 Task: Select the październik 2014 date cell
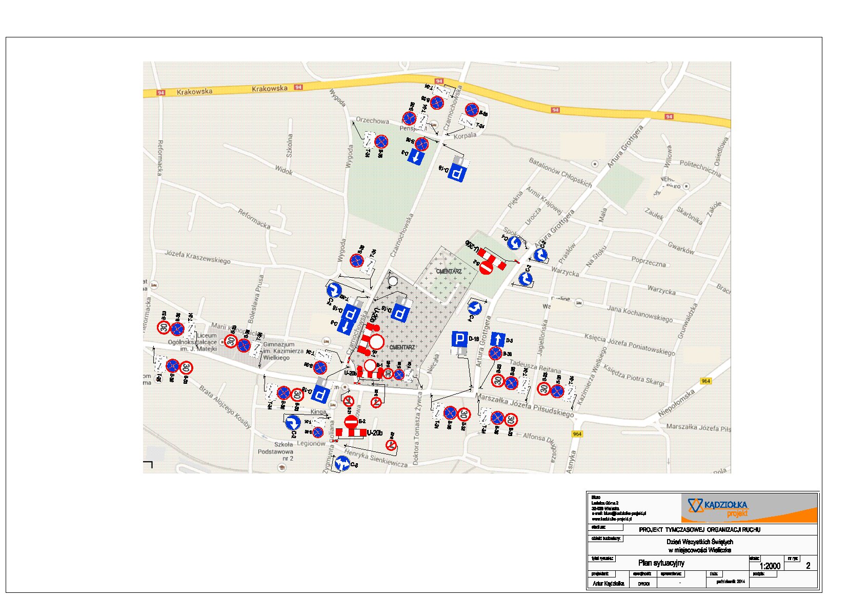[731, 582]
